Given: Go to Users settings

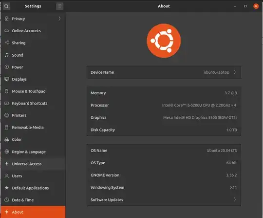Looking at the screenshot, I should [33, 176].
